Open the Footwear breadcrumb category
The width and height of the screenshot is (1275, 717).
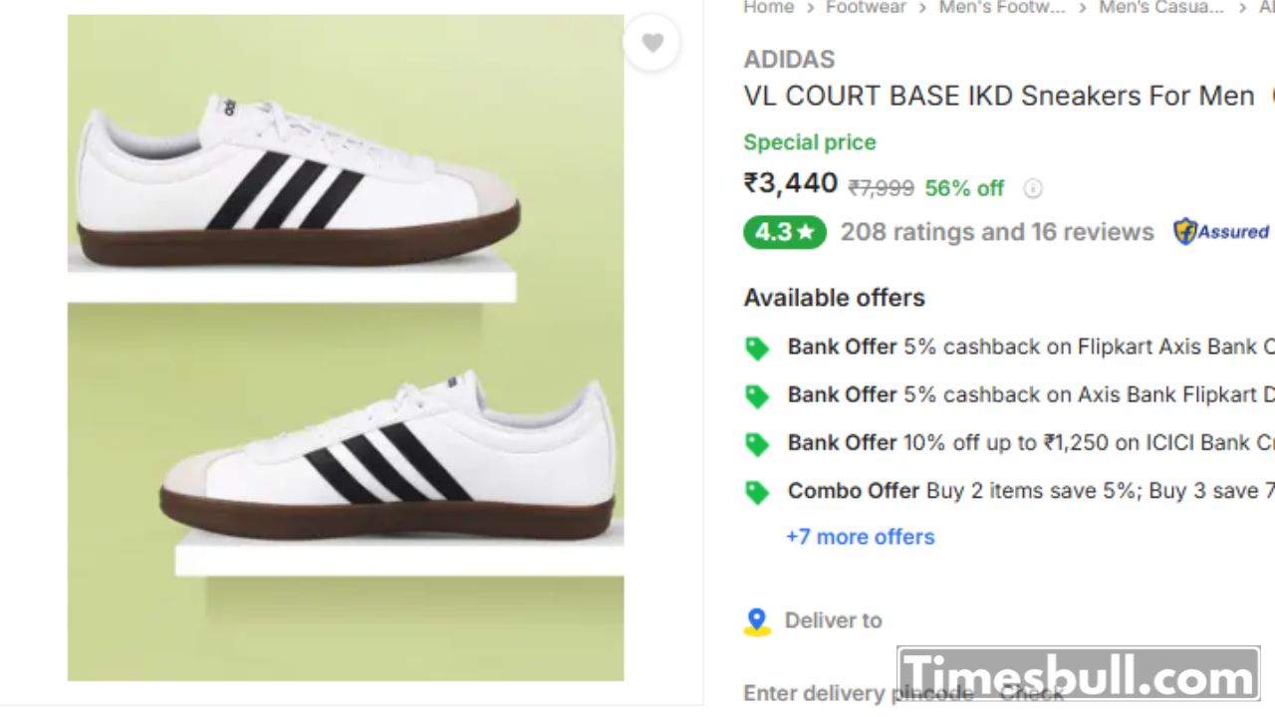pyautogui.click(x=866, y=8)
